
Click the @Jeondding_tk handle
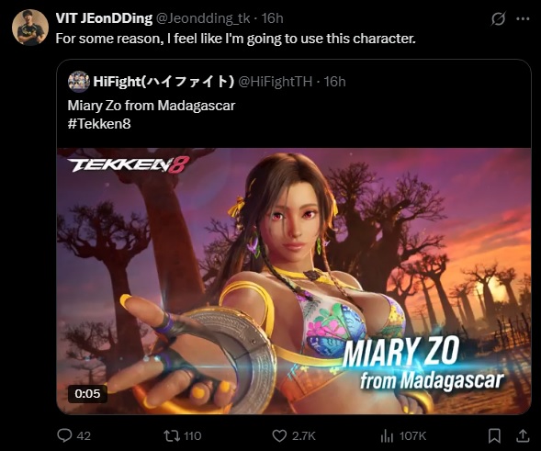(x=203, y=18)
